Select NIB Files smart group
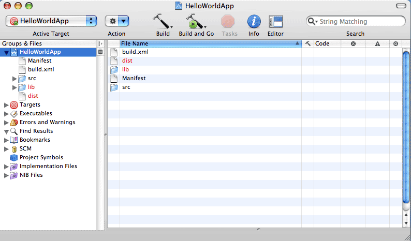This screenshot has width=411, height=241. tap(31, 175)
